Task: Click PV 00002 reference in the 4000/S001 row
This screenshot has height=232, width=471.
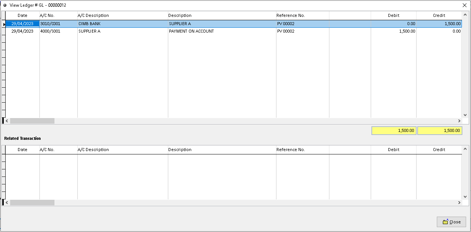Action: click(x=303, y=31)
